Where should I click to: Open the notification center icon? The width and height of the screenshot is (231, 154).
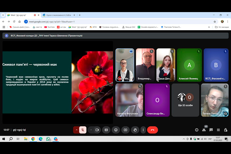(x=226, y=139)
